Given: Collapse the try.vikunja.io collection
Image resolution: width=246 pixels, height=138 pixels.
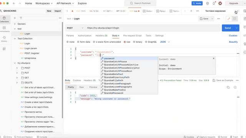Looking at the screenshot, I should click(15, 63).
